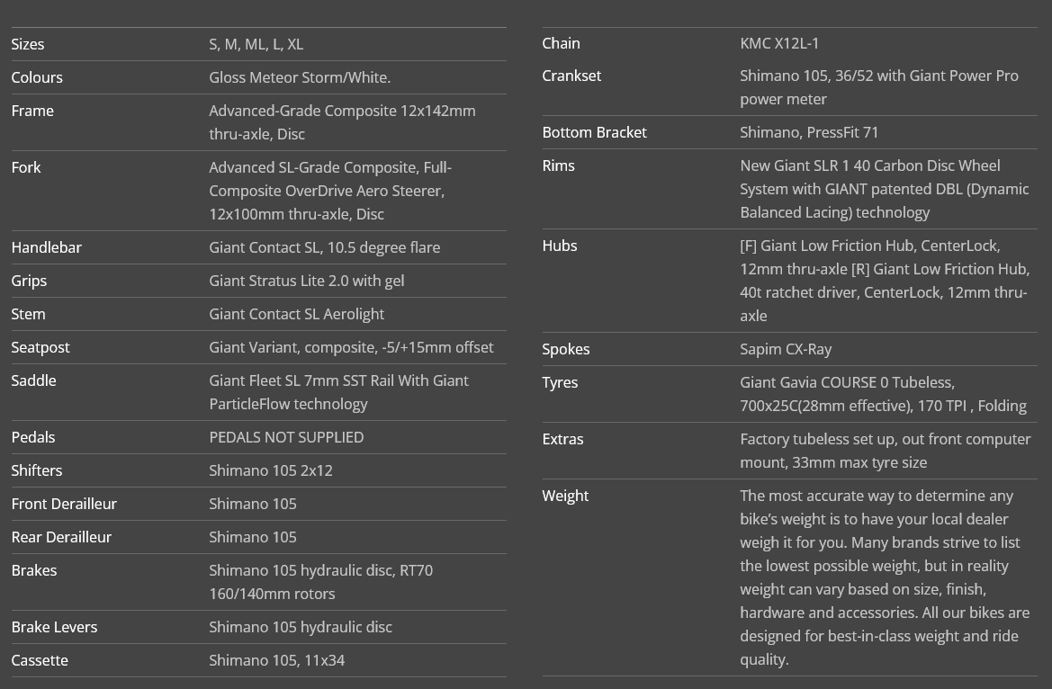
Task: Click the 'Colours' label
Action: 37,78
